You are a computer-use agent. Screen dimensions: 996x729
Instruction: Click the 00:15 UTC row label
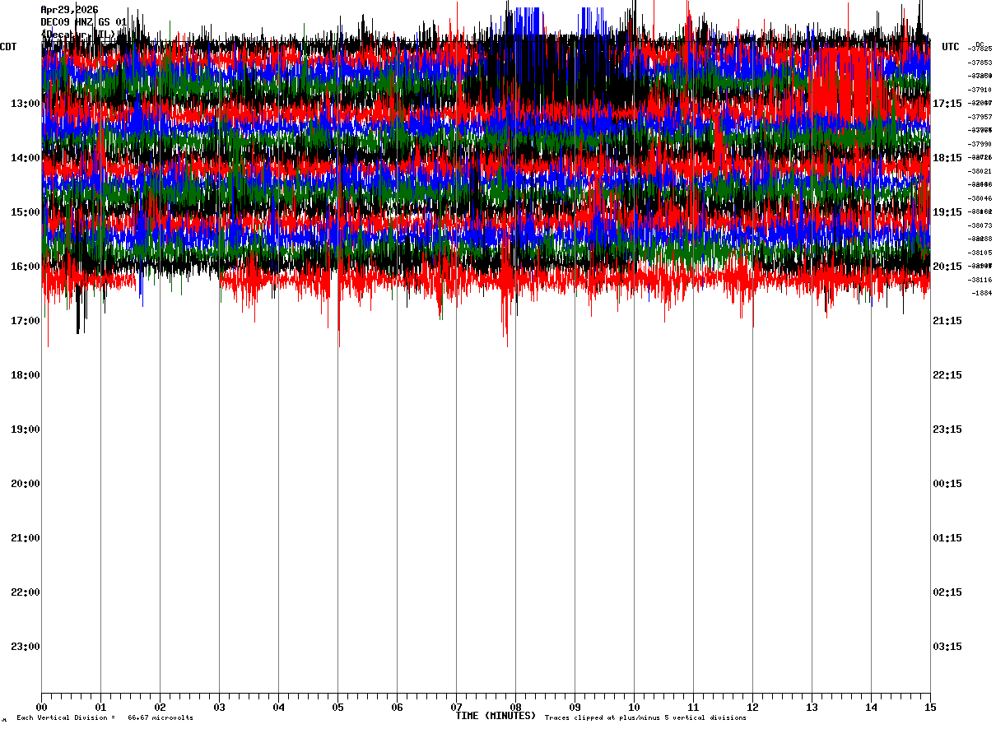(x=947, y=483)
